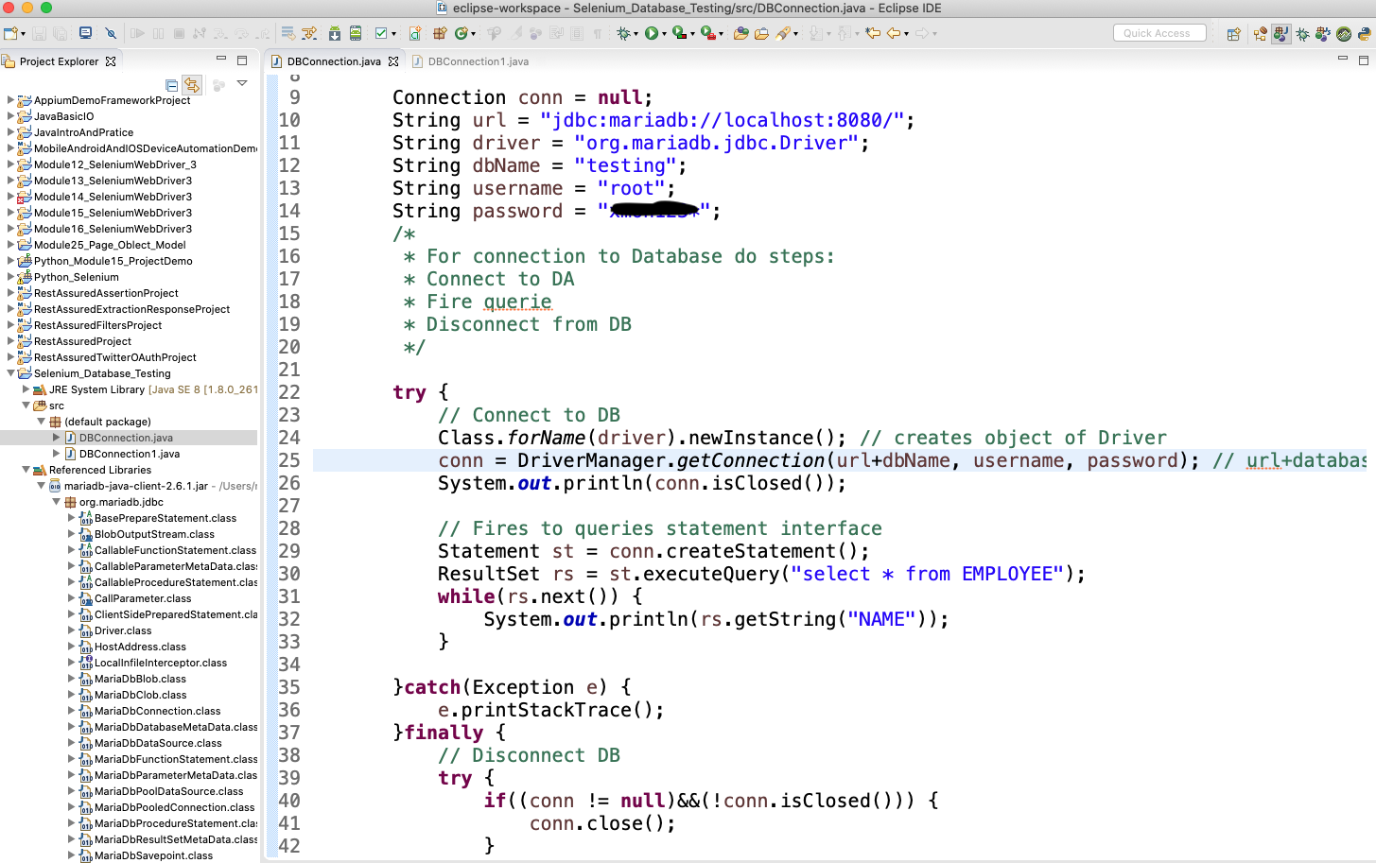Open the Android Virtual Device Manager icon

point(356,33)
